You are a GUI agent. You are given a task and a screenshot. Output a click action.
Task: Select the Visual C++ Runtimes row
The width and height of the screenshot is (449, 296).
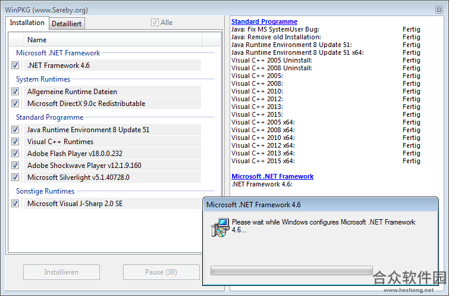pos(112,142)
